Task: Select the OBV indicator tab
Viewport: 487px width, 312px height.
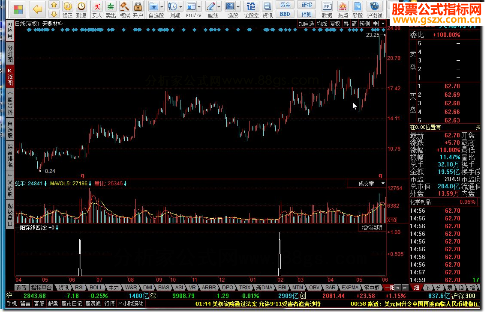Action: click(314, 288)
